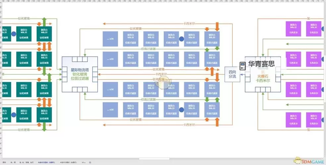Switch to 卡西米尔晶体 (钛晶石) sheet tab
The width and height of the screenshot is (326, 165).
click(68, 162)
